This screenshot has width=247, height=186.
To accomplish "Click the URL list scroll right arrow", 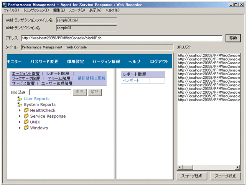I will [237, 167].
